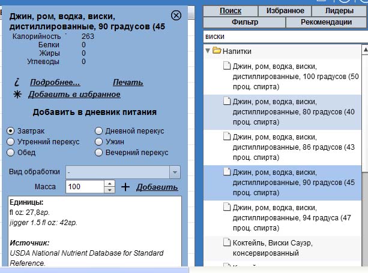Open the Вид обработки dropdown
Screen dimensions: 368x273
coord(123,172)
